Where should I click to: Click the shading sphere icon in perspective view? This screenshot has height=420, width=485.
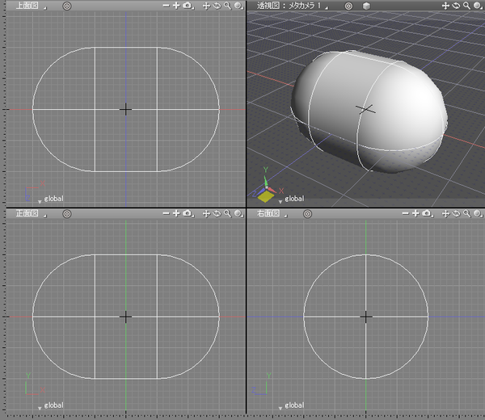tap(477, 6)
